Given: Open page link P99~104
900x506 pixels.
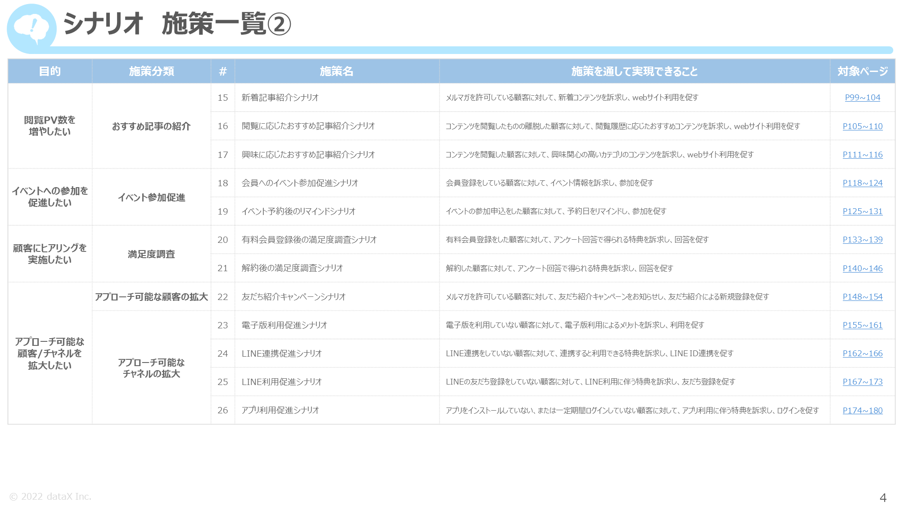Looking at the screenshot, I should click(862, 98).
